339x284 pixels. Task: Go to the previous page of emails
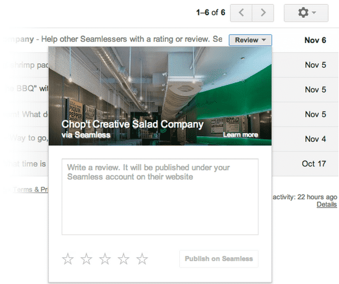(x=241, y=13)
